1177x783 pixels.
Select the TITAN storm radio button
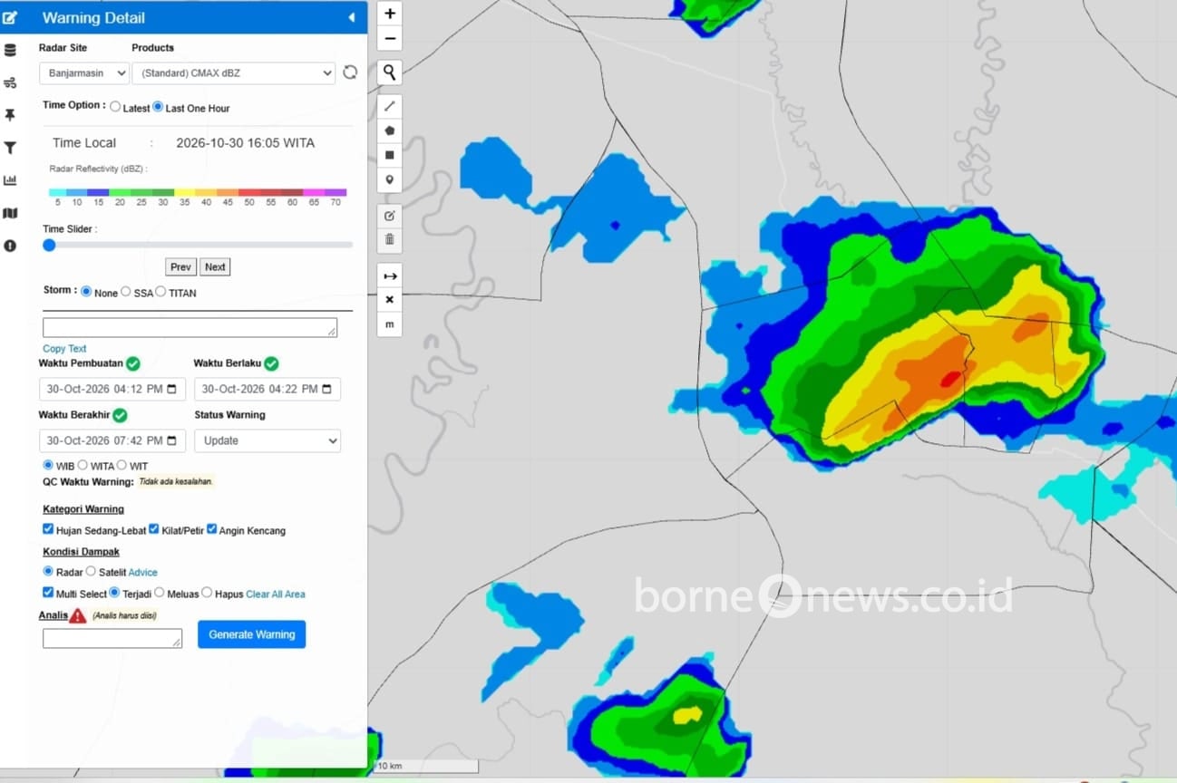(160, 292)
